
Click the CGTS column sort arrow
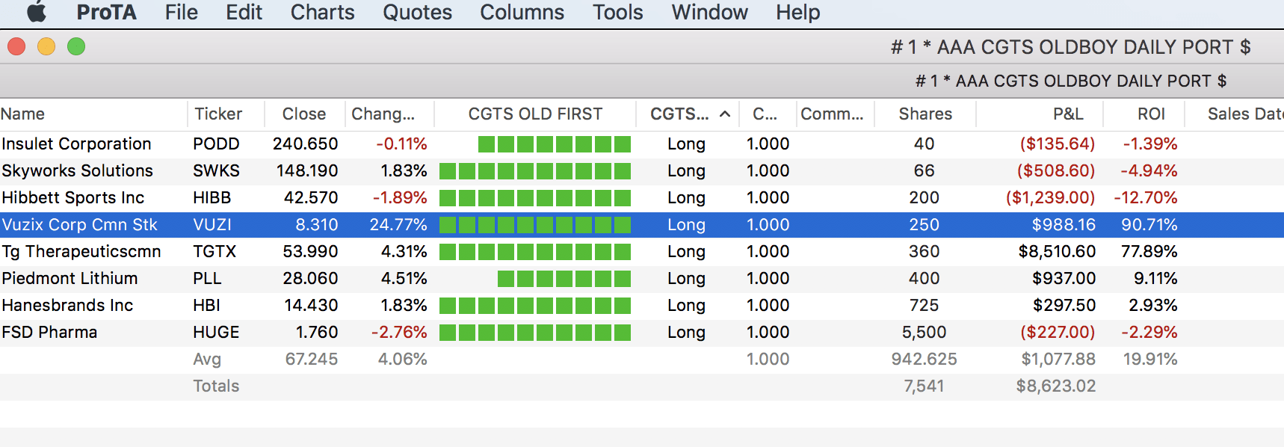point(724,114)
